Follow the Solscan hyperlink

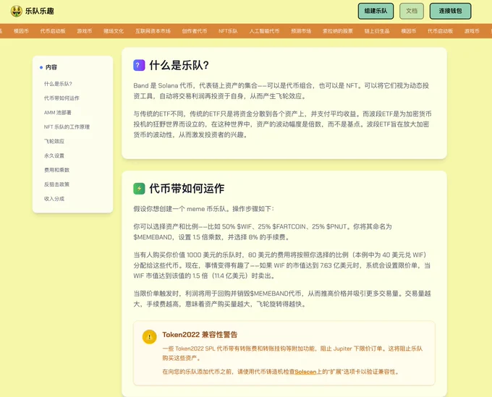tap(305, 372)
